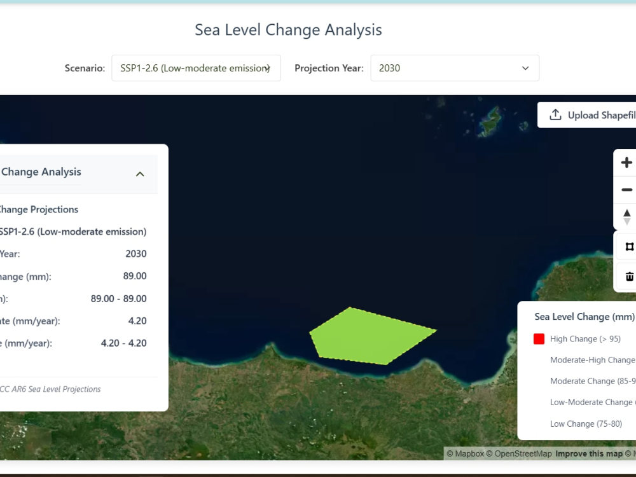Open the Projection Year dropdown
This screenshot has width=636, height=477.
coord(455,68)
